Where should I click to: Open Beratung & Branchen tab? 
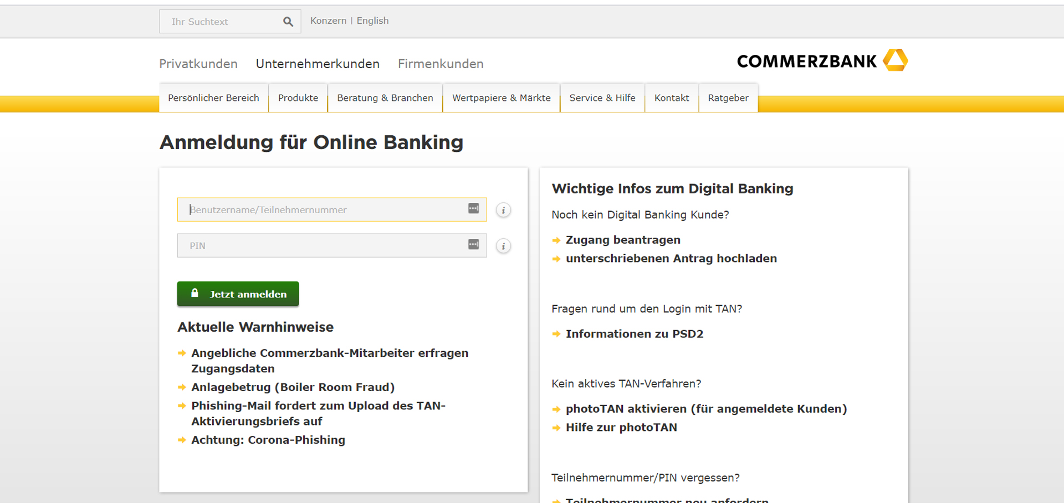point(385,97)
